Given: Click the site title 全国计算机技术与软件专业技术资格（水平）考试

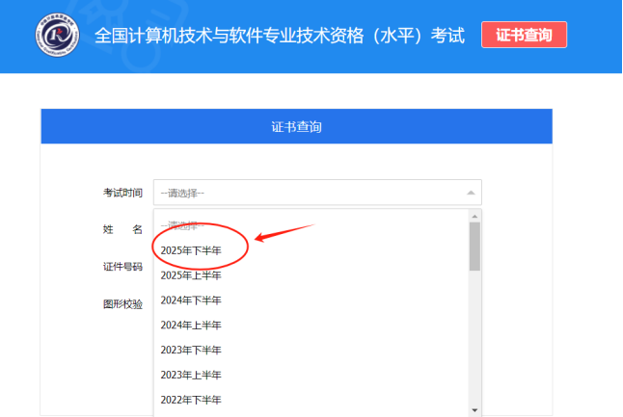Looking at the screenshot, I should [280, 36].
